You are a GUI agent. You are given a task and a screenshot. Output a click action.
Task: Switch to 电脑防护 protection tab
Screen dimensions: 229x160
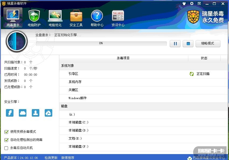point(34,18)
